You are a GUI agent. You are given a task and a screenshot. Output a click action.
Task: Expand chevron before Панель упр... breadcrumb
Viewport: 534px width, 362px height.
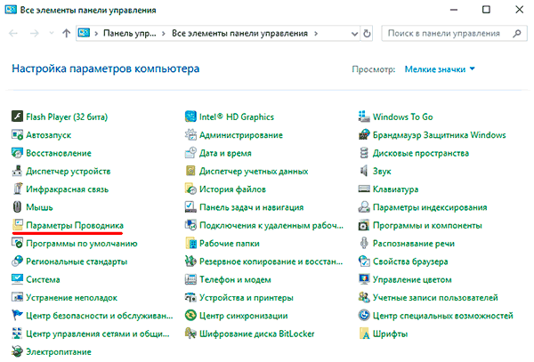coord(96,33)
